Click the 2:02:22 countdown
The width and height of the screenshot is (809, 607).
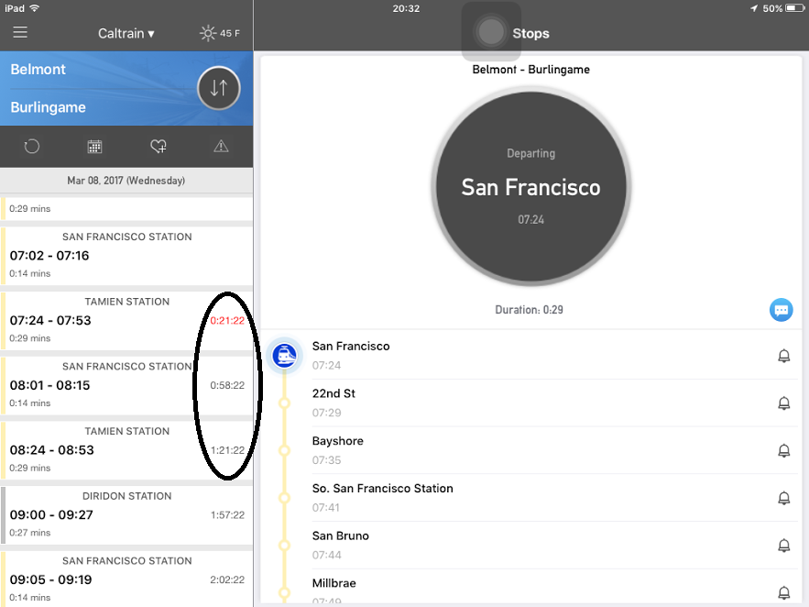click(227, 579)
